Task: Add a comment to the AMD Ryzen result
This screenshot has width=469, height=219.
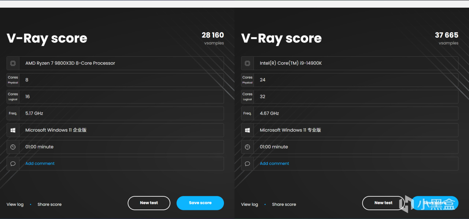Action: 40,163
